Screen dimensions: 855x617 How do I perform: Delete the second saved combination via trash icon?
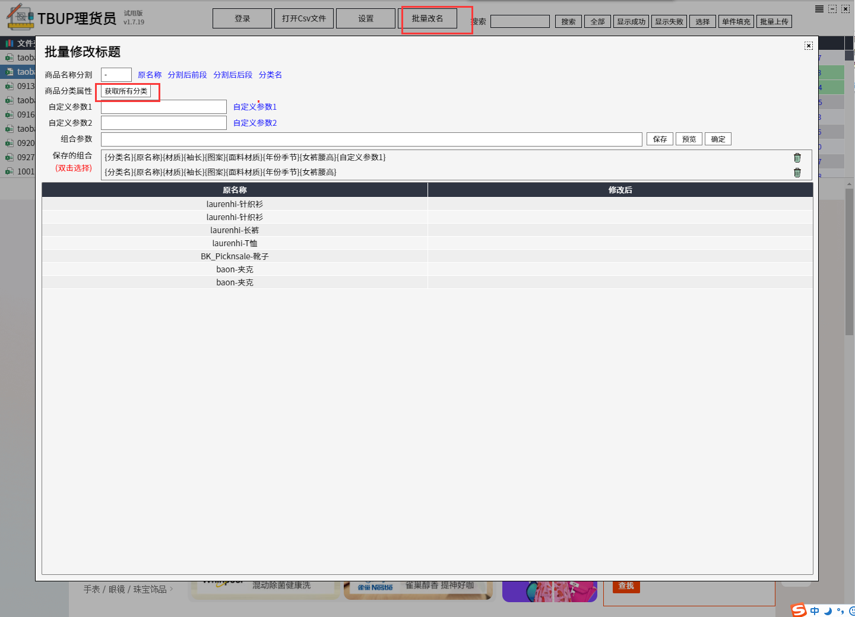click(797, 173)
